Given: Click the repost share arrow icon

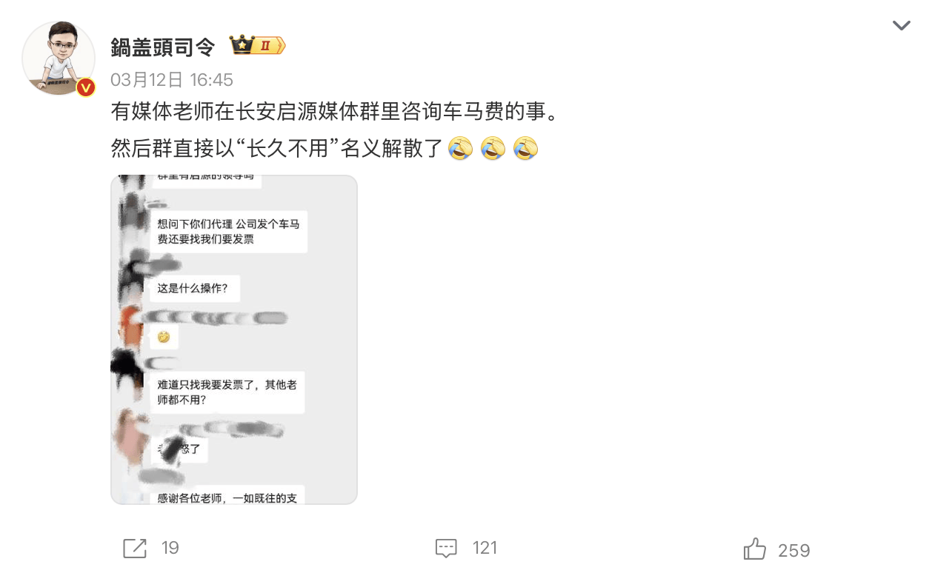Looking at the screenshot, I should pos(134,548).
